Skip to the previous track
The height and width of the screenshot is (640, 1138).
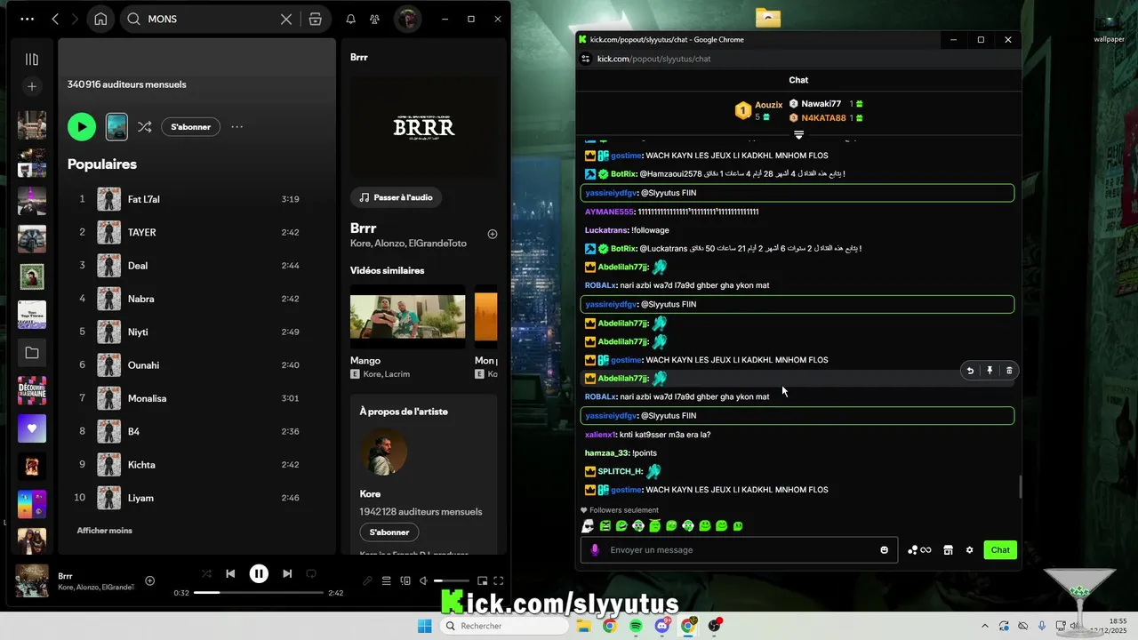230,574
